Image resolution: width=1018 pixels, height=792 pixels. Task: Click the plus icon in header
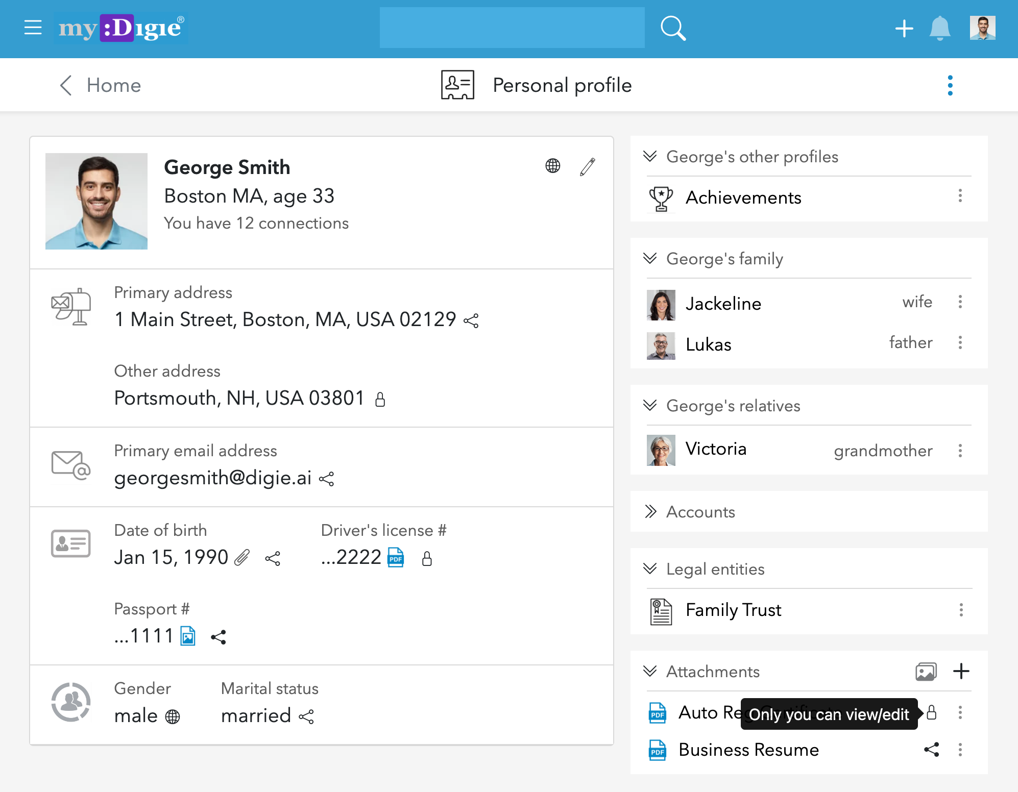point(904,28)
